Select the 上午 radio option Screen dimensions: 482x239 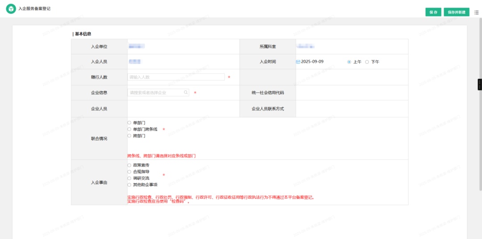pos(349,62)
